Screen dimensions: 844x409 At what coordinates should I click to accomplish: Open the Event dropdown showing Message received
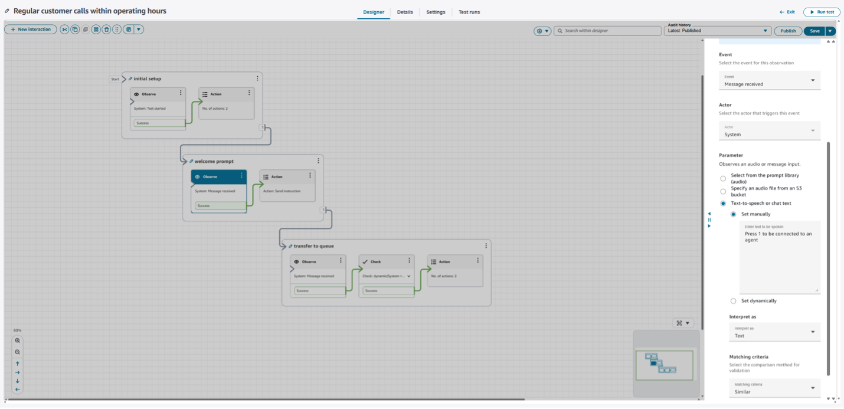tap(769, 81)
